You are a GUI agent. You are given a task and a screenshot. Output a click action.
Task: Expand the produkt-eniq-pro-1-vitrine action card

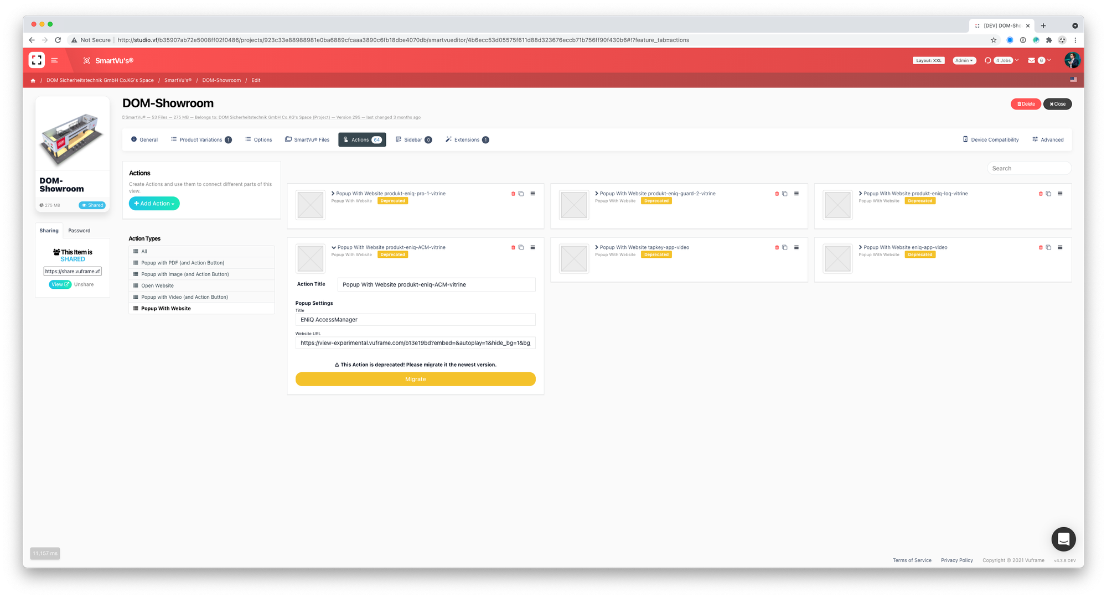pyautogui.click(x=333, y=194)
